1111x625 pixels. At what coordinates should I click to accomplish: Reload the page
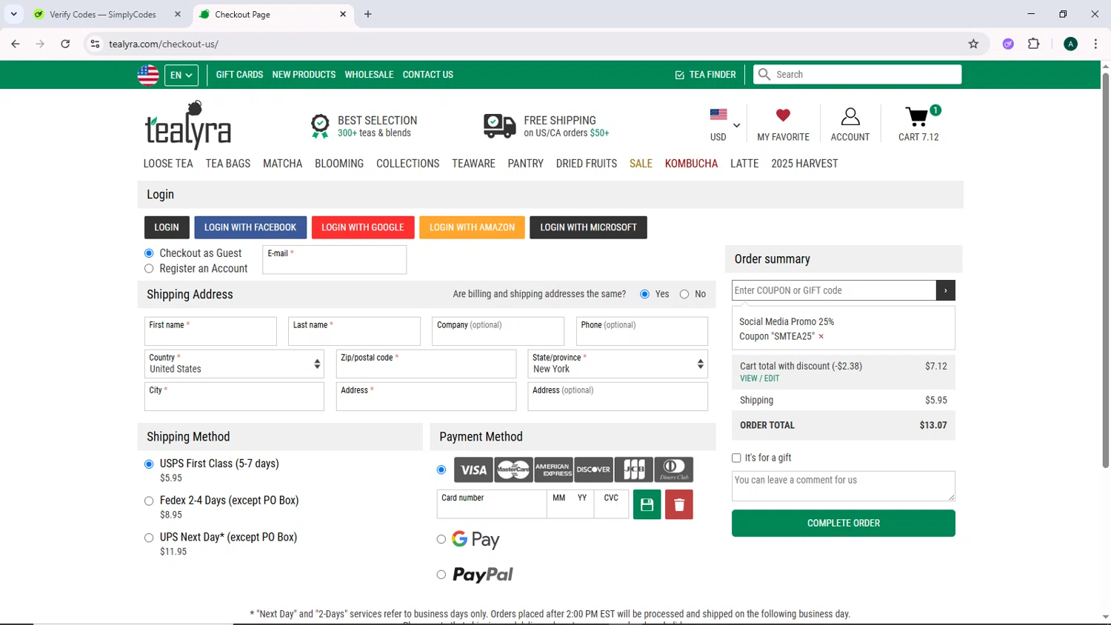click(x=65, y=44)
